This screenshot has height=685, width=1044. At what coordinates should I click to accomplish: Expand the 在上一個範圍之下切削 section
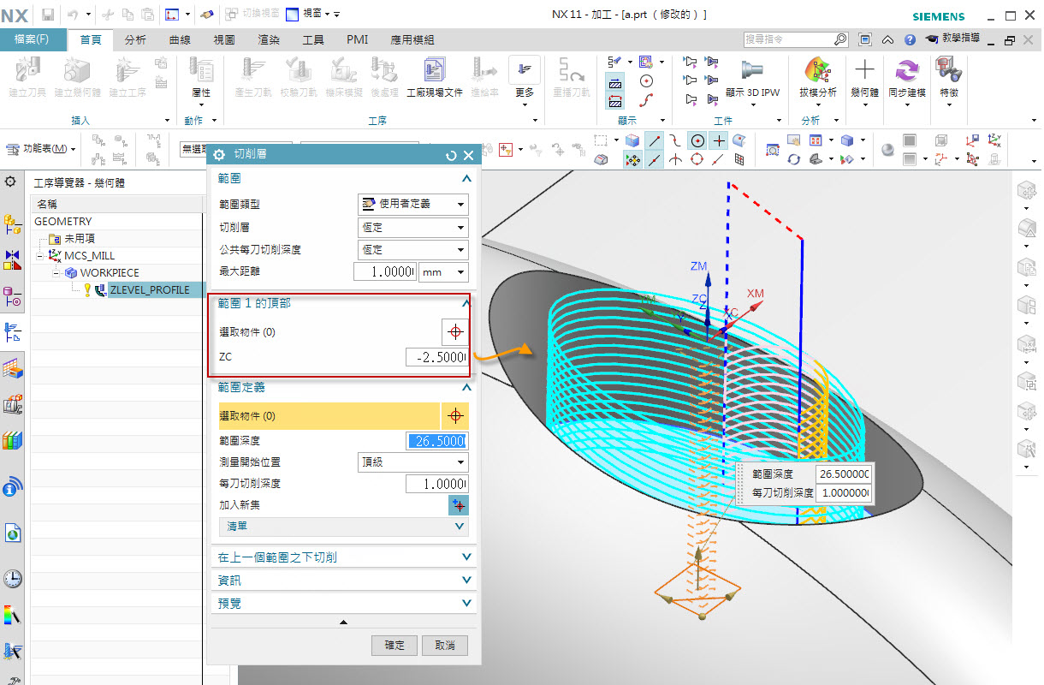344,557
